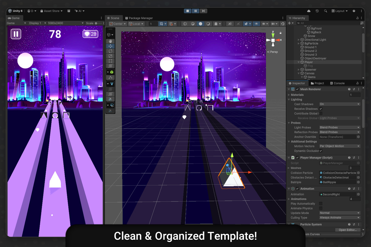Toggle the Receive Shadows checkbox

coord(321,109)
